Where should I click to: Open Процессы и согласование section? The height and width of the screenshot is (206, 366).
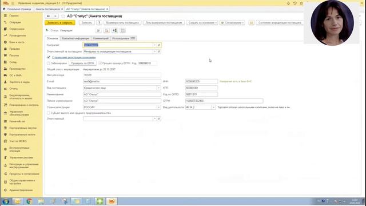pos(24,174)
